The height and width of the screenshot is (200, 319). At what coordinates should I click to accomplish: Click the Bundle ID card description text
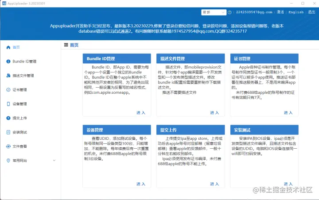pos(117,80)
